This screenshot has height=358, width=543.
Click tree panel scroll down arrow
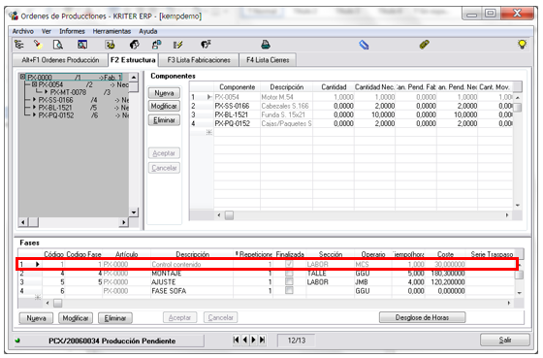point(134,212)
